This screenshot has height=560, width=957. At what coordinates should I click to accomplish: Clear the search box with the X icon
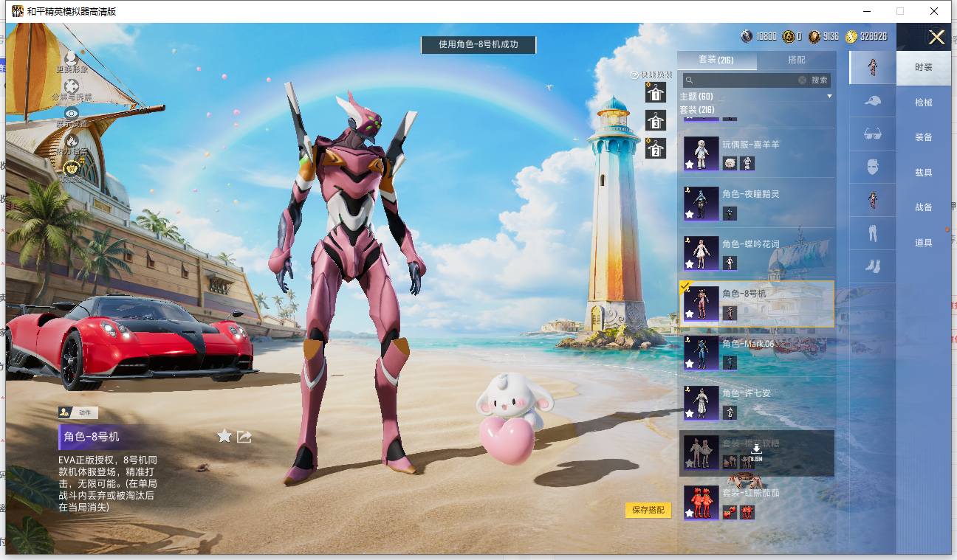pyautogui.click(x=802, y=80)
